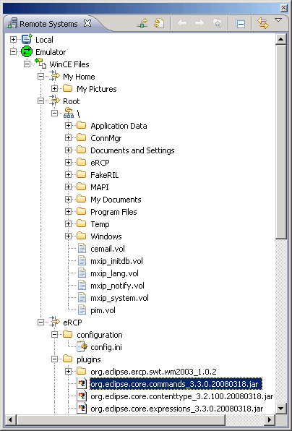
Task: Click the horizontal scrollbar right arrow
Action: (270, 420)
